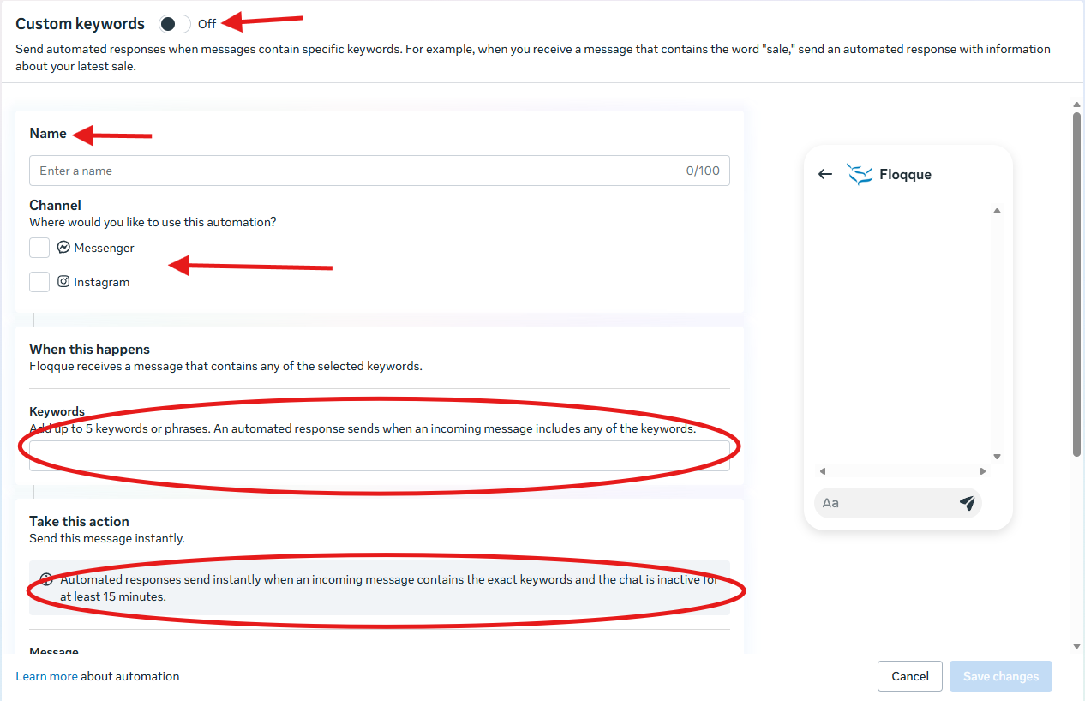Click the info icon in automated responses note
Image resolution: width=1085 pixels, height=701 pixels.
coord(46,579)
